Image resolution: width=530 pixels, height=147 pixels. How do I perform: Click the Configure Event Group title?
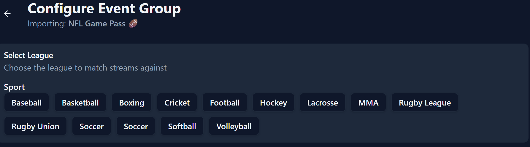point(104,9)
